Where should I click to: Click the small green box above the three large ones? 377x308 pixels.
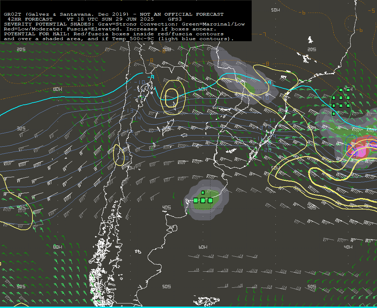click(x=203, y=193)
